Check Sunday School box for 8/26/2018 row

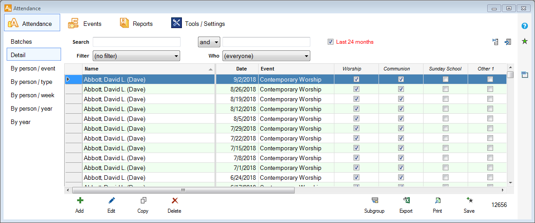click(x=445, y=89)
